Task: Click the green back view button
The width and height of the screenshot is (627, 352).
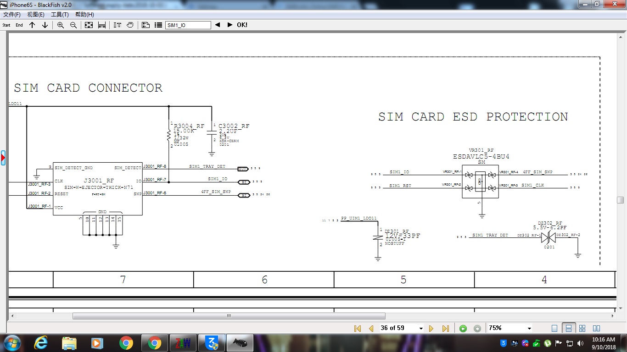Action: (463, 328)
